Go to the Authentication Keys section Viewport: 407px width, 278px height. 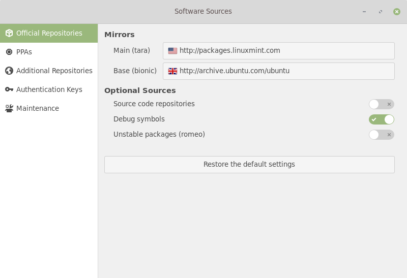49,89
